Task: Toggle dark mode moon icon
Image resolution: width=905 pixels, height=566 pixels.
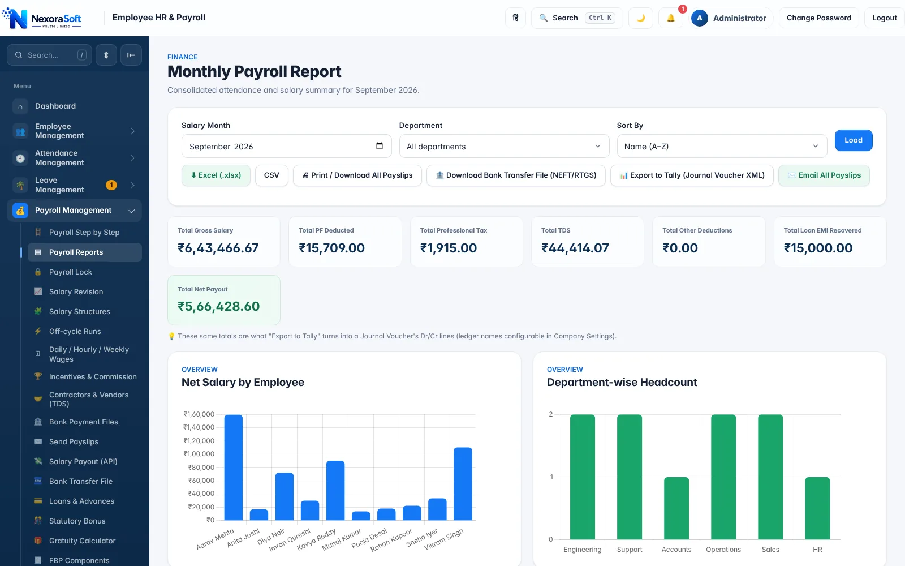Action: [x=641, y=18]
